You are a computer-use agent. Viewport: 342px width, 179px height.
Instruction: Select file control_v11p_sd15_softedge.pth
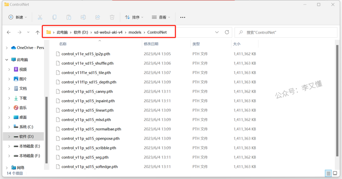pyautogui.click(x=90, y=167)
